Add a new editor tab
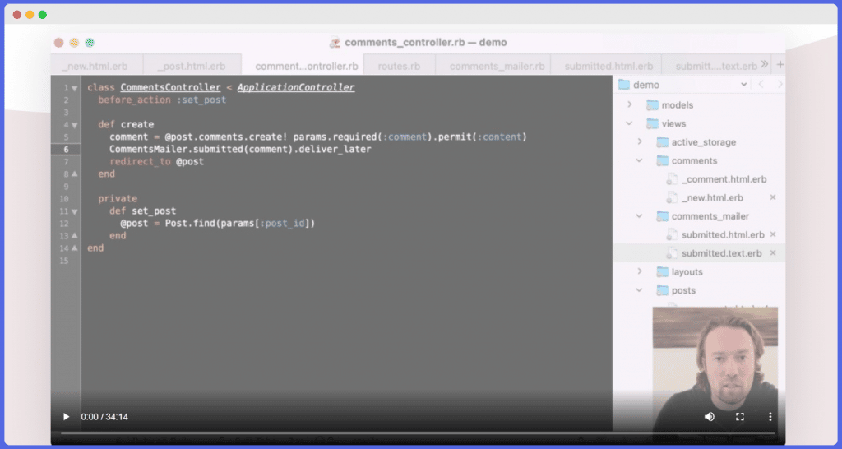Screen dimensions: 842x449 tap(780, 64)
